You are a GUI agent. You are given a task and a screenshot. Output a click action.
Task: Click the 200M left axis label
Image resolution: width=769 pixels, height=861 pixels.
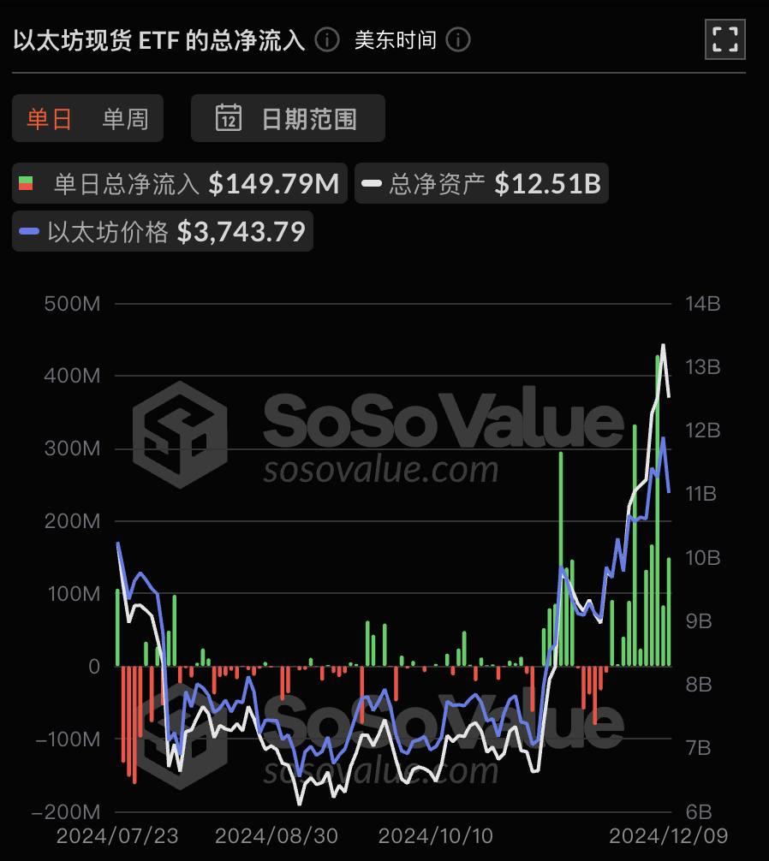[73, 521]
